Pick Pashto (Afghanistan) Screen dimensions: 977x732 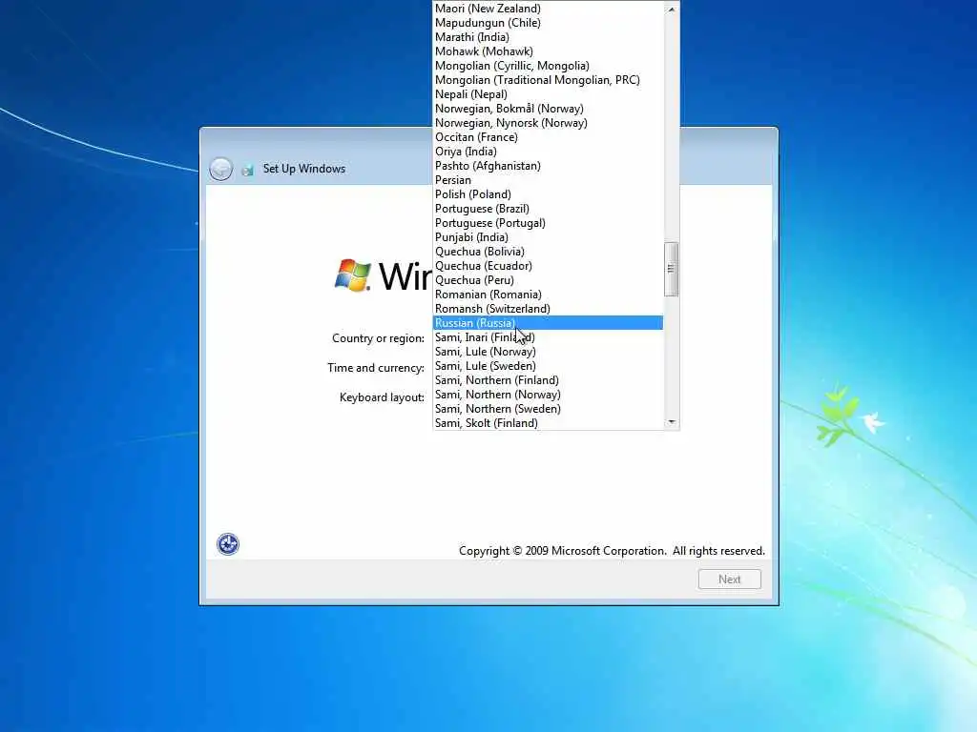pyautogui.click(x=548, y=166)
